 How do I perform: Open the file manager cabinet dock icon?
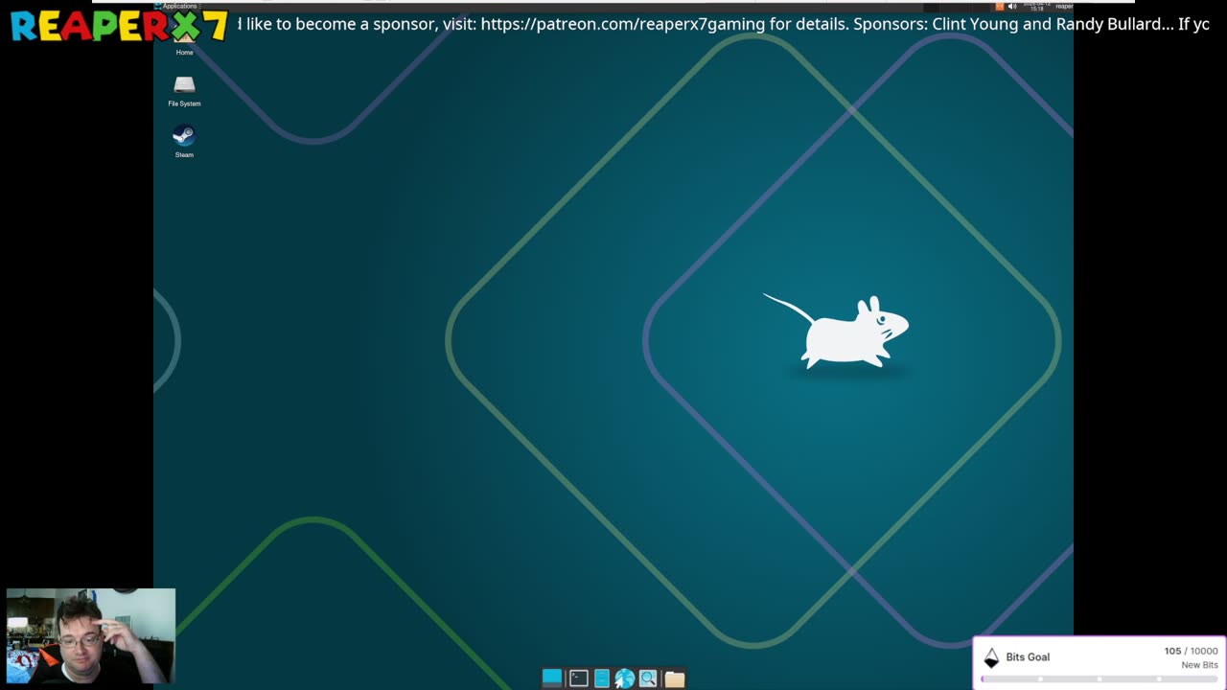click(x=602, y=678)
